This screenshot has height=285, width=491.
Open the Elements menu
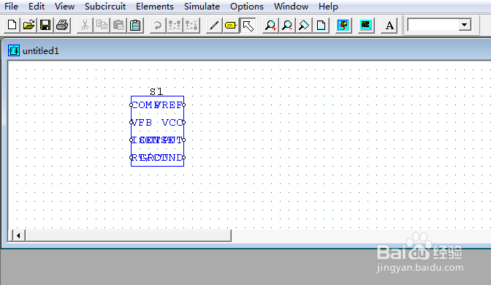pyautogui.click(x=155, y=7)
